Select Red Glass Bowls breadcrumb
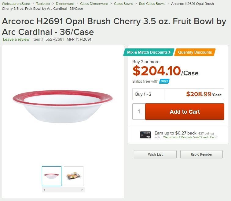 coord(152,4)
